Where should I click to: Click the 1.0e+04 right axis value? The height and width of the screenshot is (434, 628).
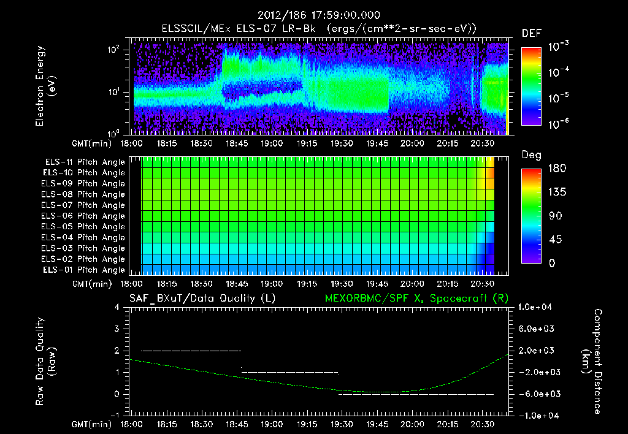tap(535, 308)
